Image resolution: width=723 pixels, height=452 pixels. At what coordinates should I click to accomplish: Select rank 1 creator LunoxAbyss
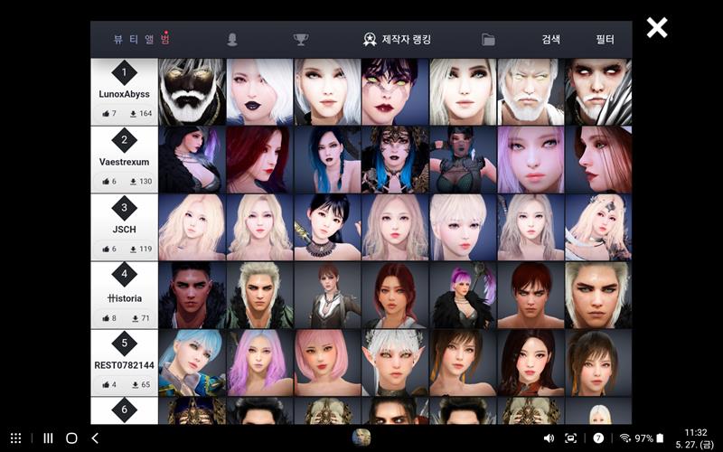click(x=124, y=91)
